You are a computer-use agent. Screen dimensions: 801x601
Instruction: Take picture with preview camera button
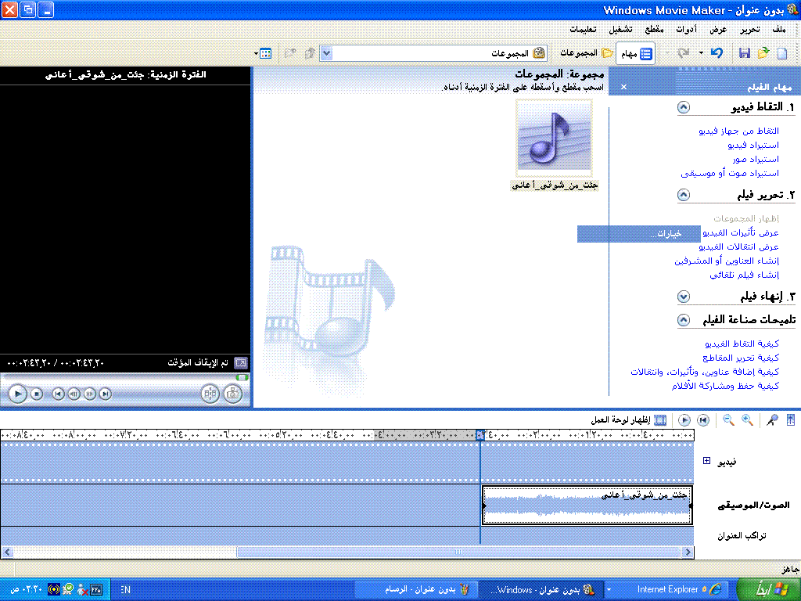pyautogui.click(x=232, y=394)
